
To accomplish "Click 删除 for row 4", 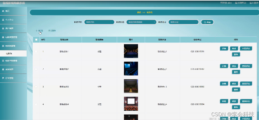I will [x=236, y=107].
